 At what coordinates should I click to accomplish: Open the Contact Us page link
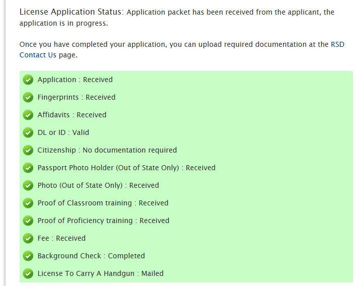click(38, 55)
